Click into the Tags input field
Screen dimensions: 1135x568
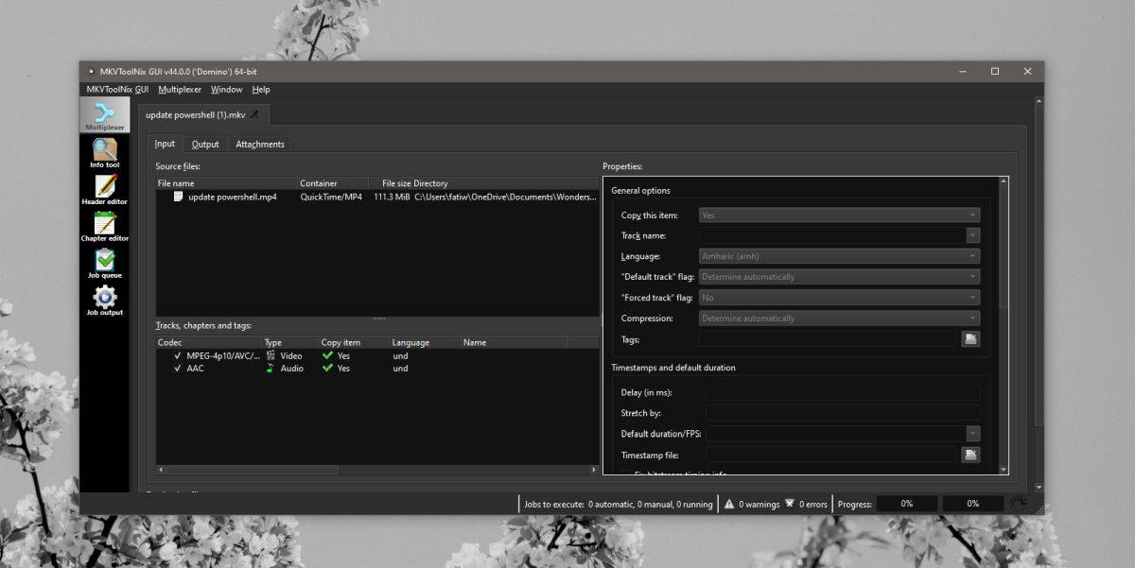828,338
